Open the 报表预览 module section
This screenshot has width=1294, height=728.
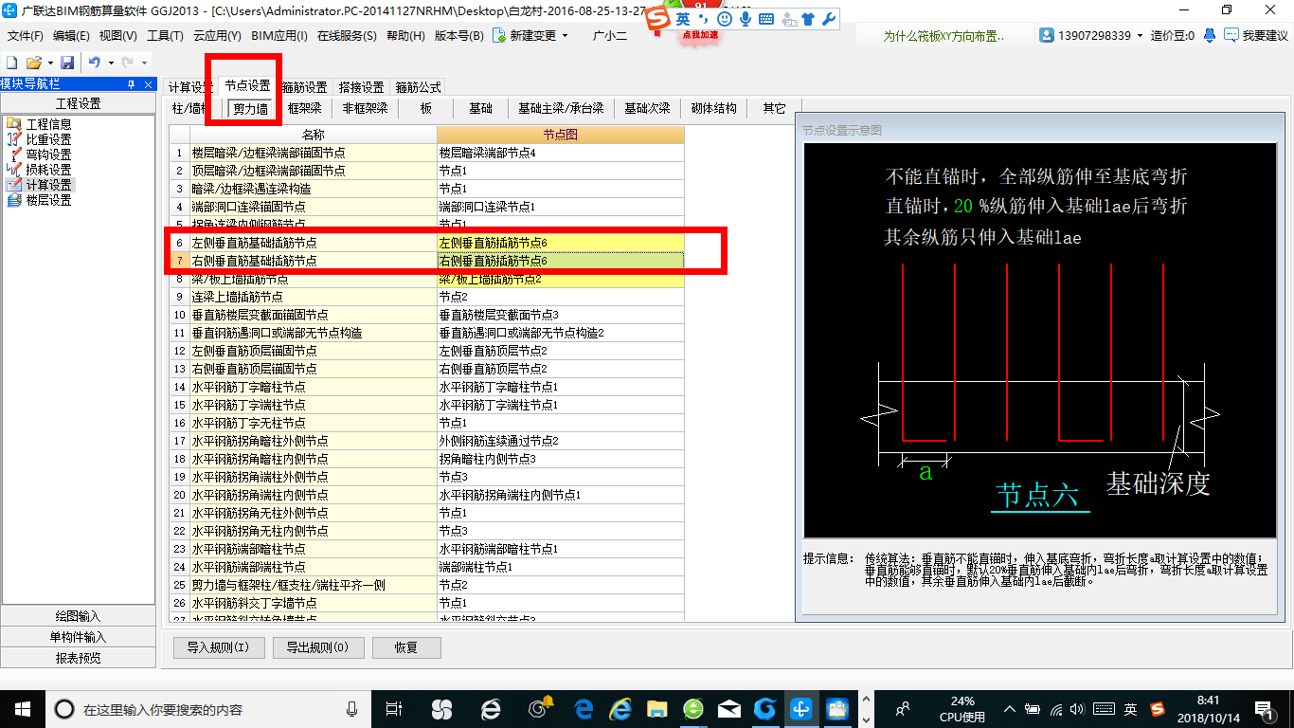(79, 658)
